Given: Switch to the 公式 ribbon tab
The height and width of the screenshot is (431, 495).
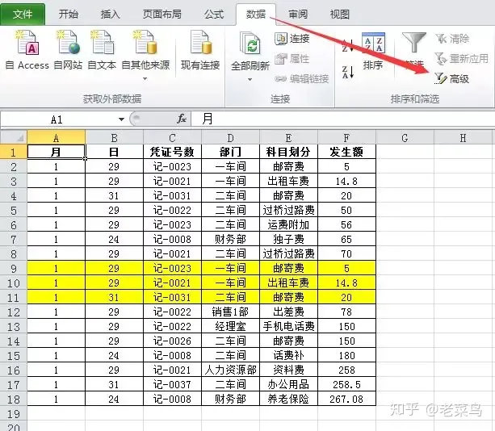Looking at the screenshot, I should point(214,15).
